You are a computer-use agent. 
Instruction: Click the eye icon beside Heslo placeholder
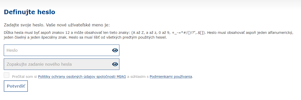coord(115,50)
